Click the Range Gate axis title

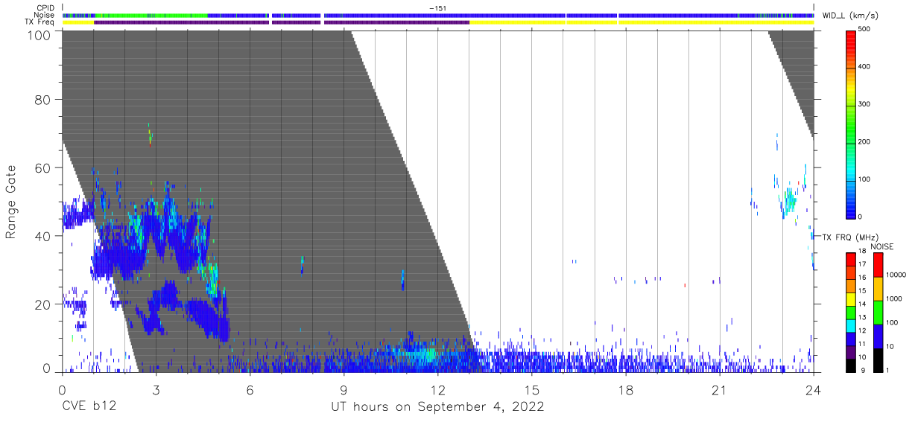[11, 202]
